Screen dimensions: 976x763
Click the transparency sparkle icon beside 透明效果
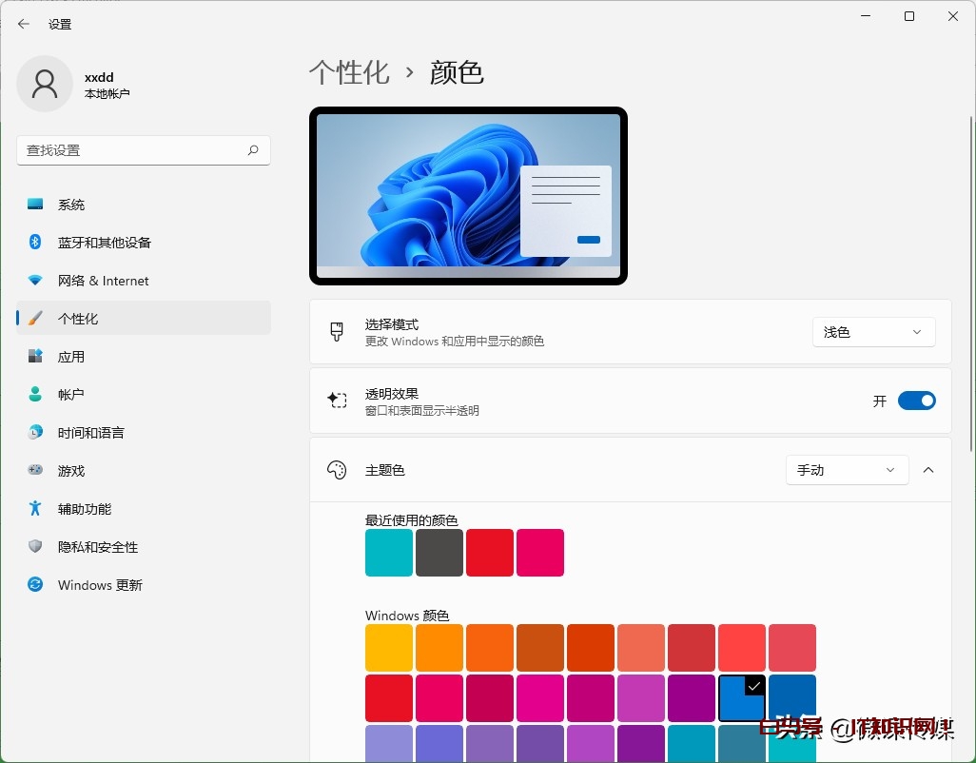(337, 400)
